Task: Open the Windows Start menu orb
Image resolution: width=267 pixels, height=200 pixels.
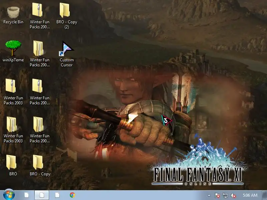Action: point(9,195)
